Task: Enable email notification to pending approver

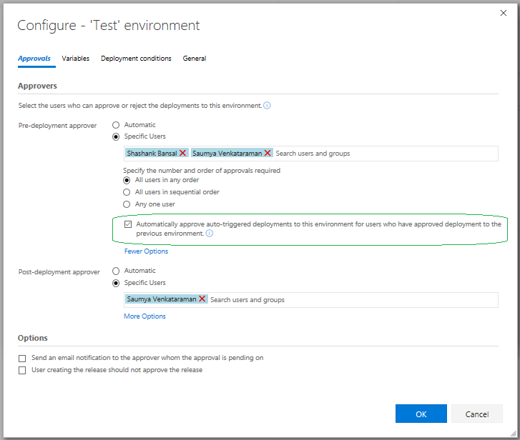Action: 23,358
